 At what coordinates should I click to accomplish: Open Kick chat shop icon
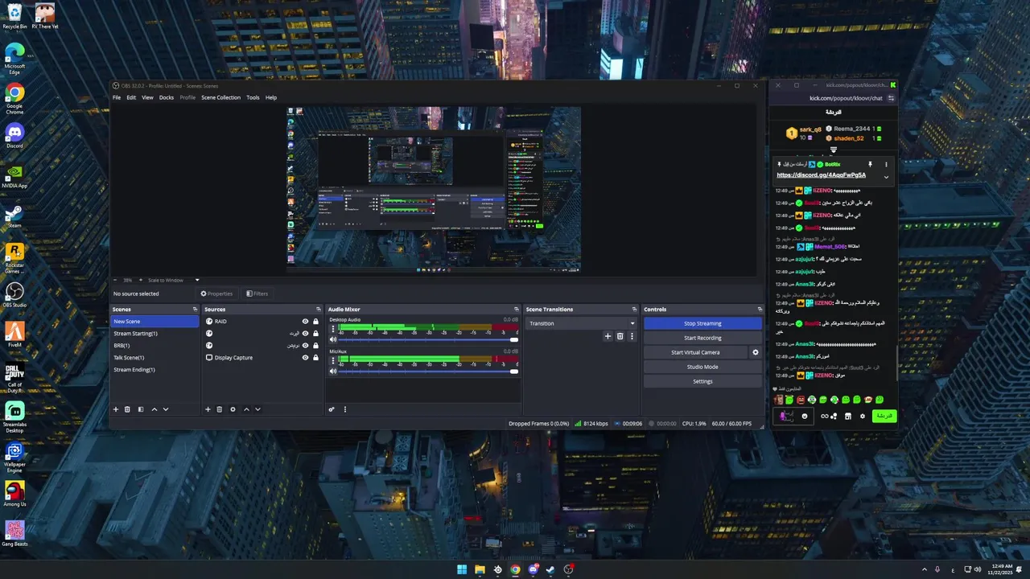coord(847,416)
